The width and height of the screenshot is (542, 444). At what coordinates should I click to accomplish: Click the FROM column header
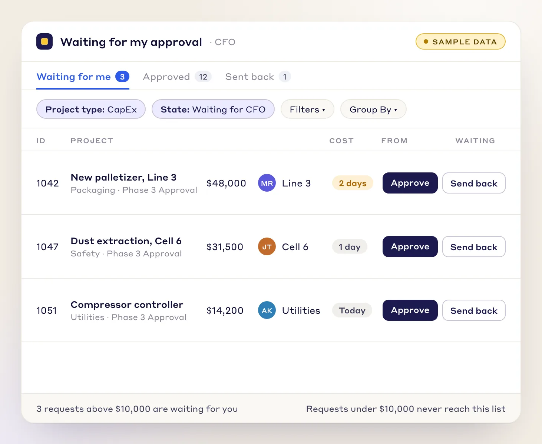(394, 141)
